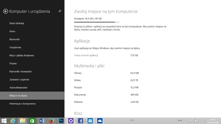Click the network signal tray icon

point(199,121)
